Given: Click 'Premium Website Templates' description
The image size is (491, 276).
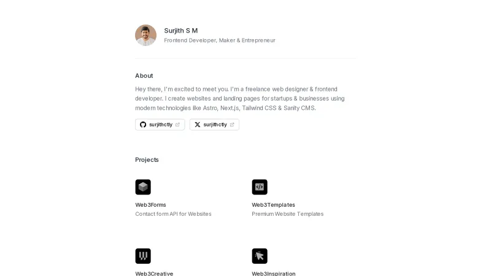Looking at the screenshot, I should coord(287,214).
